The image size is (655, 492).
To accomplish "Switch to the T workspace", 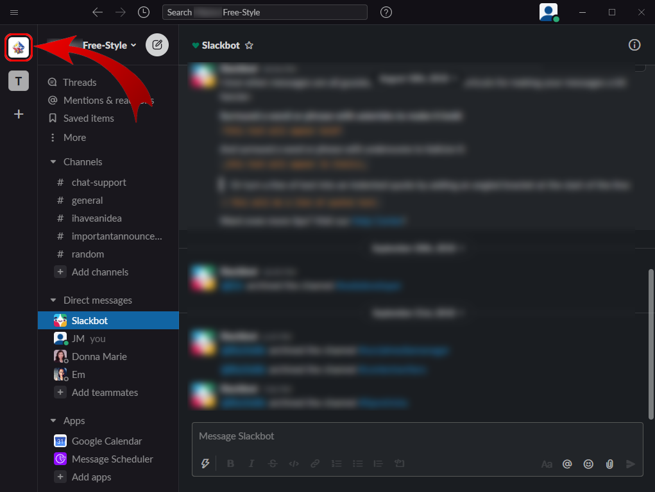I will (x=19, y=81).
